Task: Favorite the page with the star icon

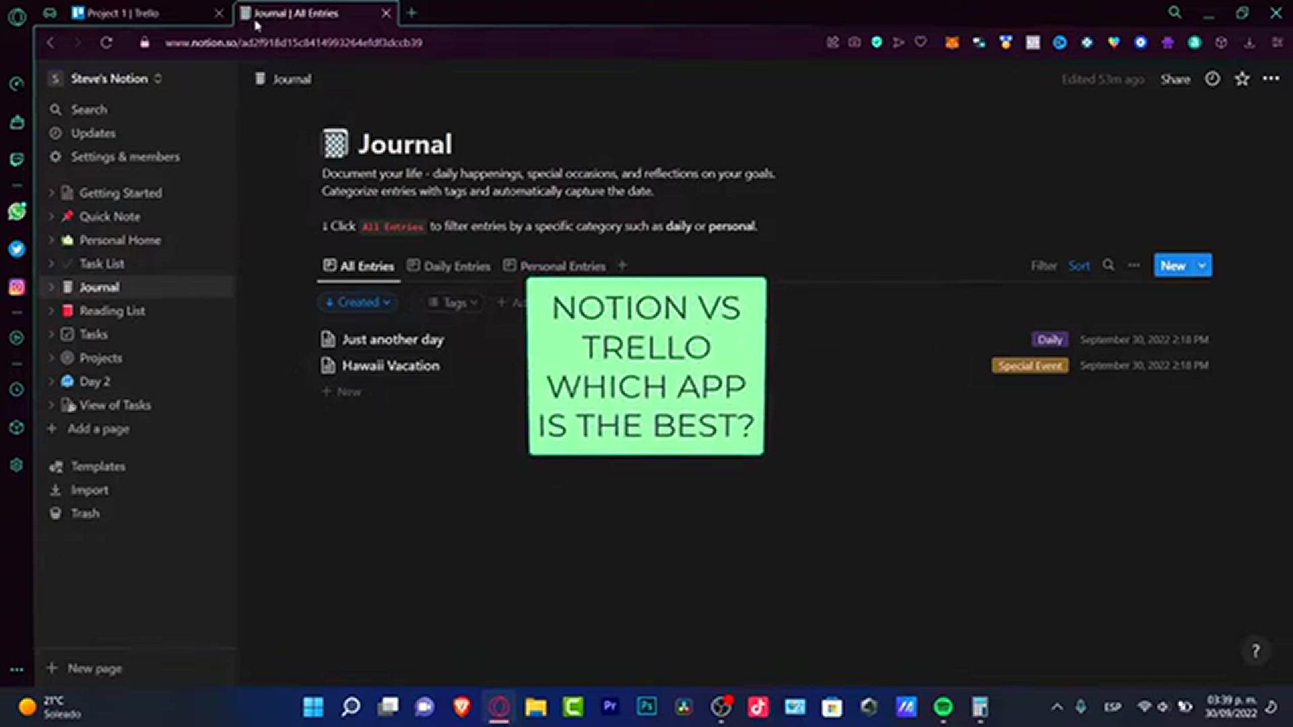Action: click(x=1242, y=79)
